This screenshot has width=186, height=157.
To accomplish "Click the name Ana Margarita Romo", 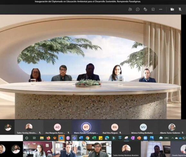I will pos(55,133).
